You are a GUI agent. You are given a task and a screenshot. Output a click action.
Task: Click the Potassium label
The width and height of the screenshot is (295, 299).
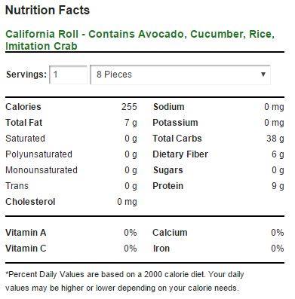tap(175, 123)
